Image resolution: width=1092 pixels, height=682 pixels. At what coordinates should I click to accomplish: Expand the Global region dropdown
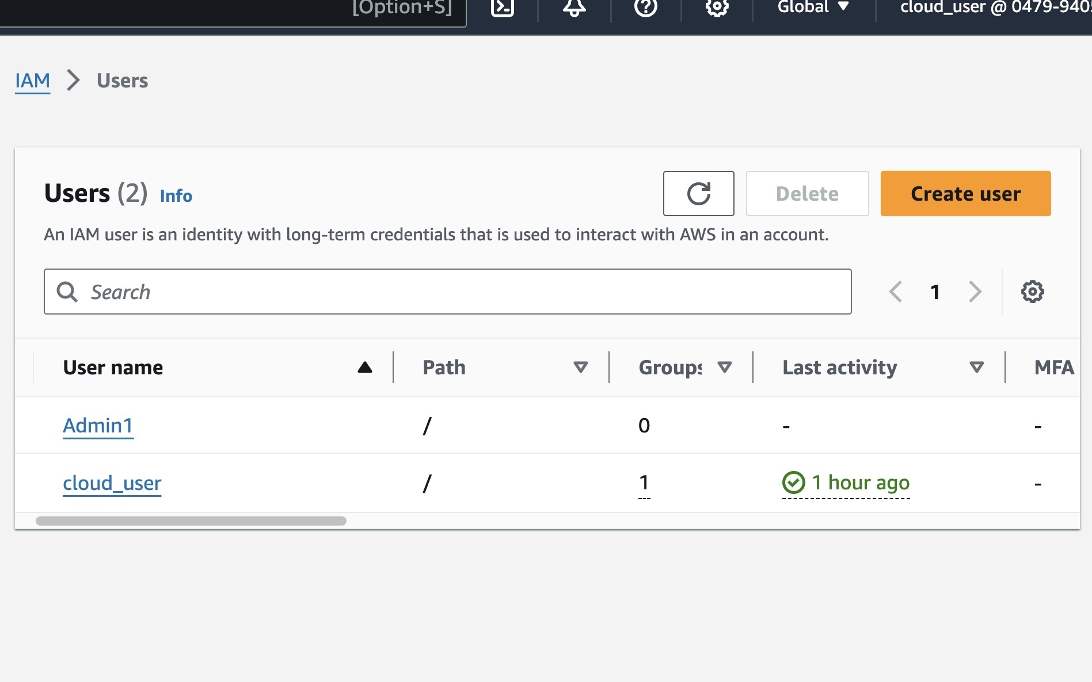[813, 7]
